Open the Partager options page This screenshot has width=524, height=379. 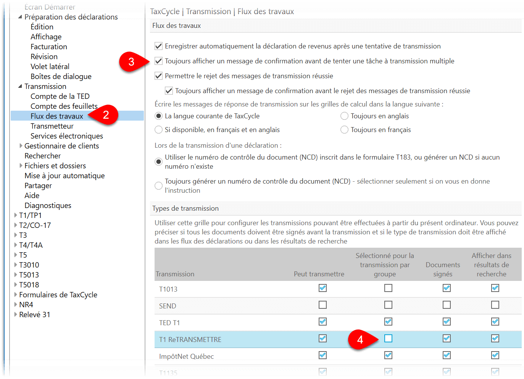[x=38, y=185]
